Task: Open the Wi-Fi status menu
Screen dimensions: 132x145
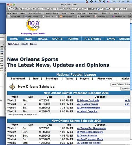Action: (100, 1)
